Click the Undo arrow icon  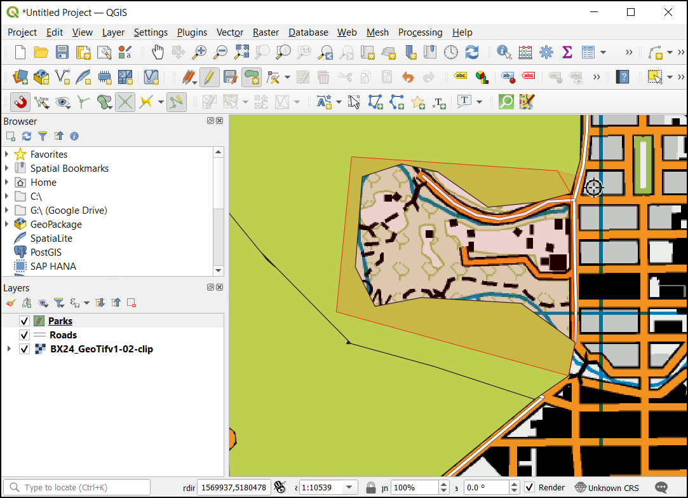click(407, 78)
